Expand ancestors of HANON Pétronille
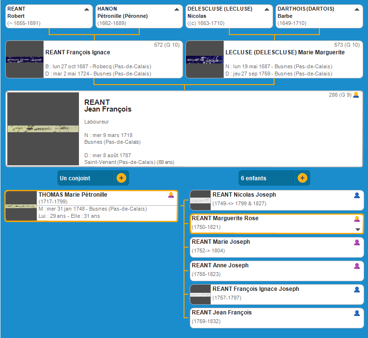Screen dimensions: 368x338 [x=176, y=9]
